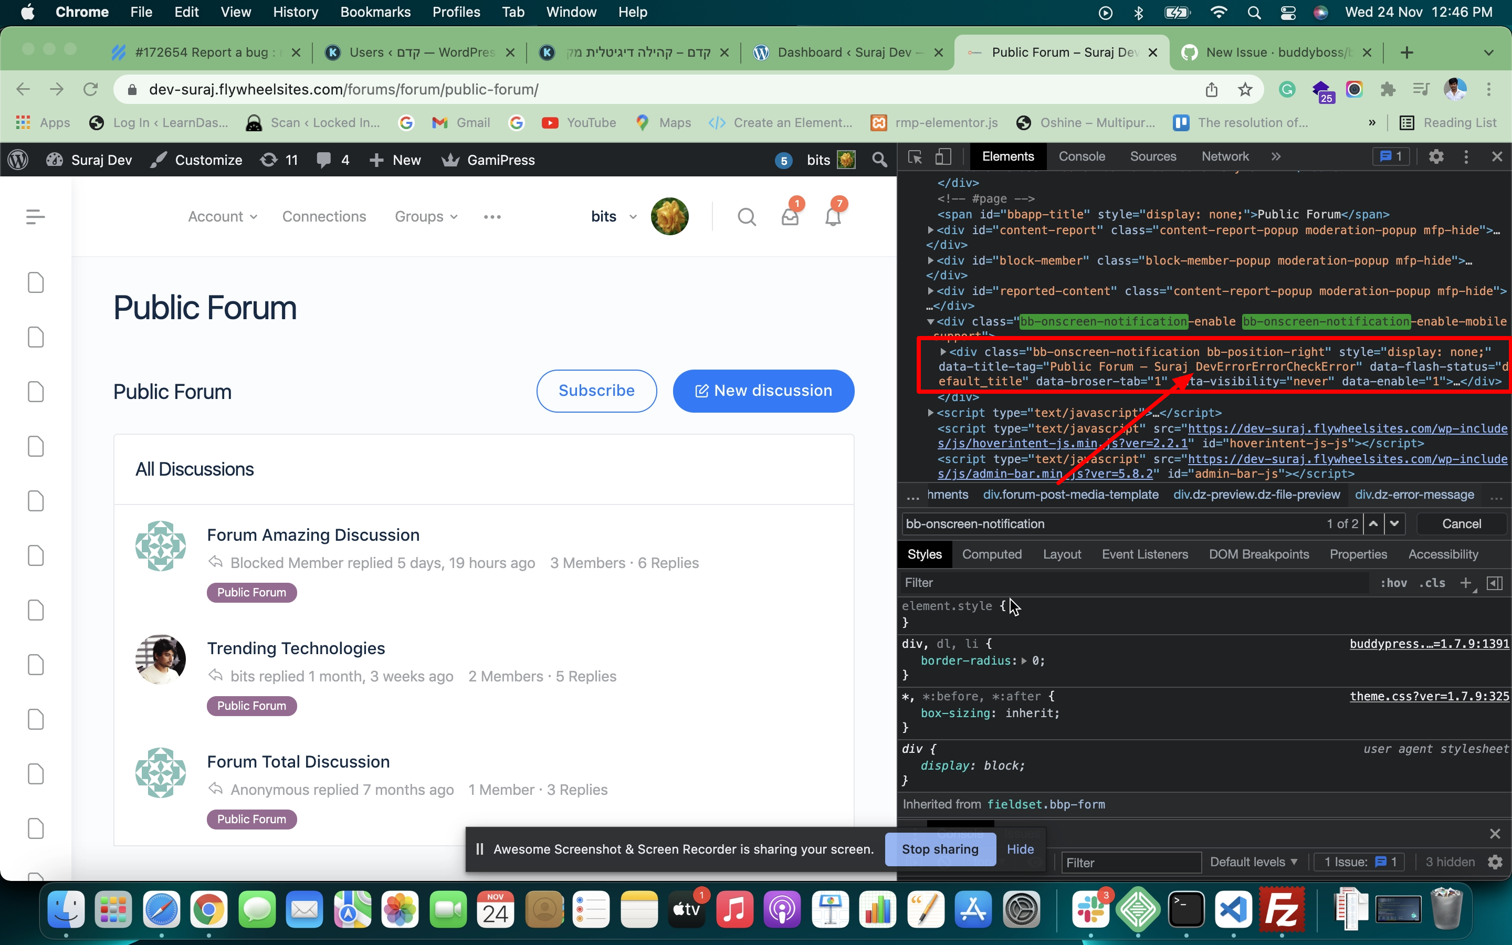Open console settings gear in drawer
The width and height of the screenshot is (1512, 945).
(1495, 863)
